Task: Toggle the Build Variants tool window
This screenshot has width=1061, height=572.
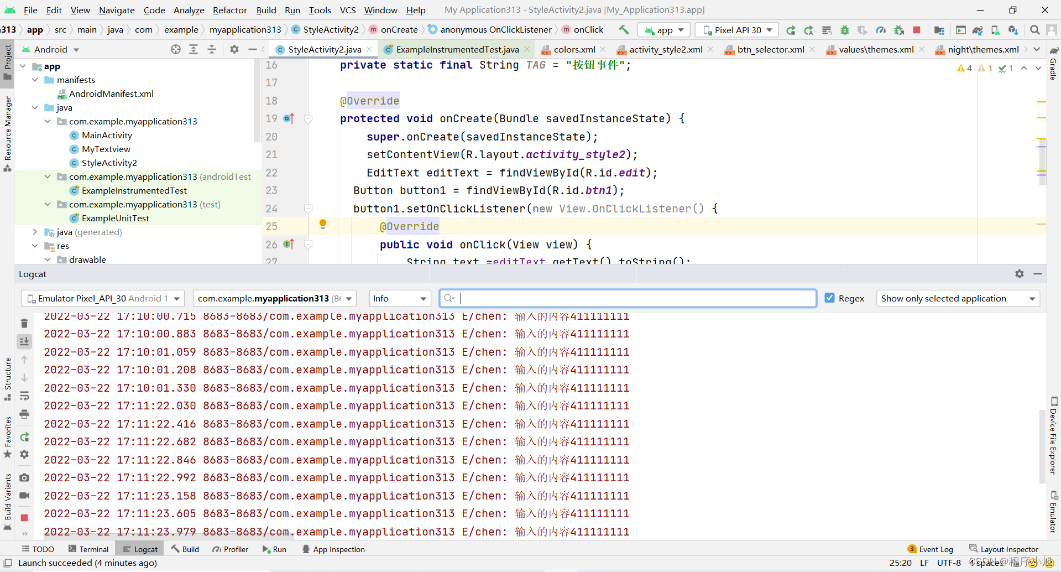Action: point(8,502)
